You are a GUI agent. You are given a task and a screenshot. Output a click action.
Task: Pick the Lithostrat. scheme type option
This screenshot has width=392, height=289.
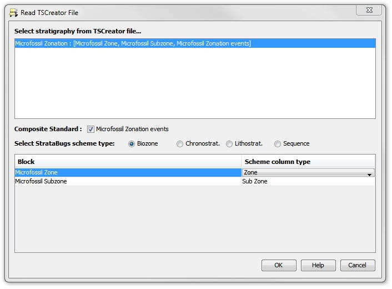(x=229, y=144)
